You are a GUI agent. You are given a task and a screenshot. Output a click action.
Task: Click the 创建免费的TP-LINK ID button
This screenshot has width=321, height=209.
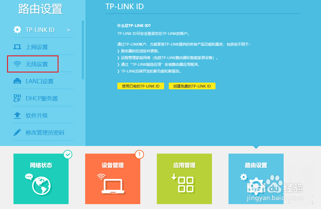coord(192,86)
